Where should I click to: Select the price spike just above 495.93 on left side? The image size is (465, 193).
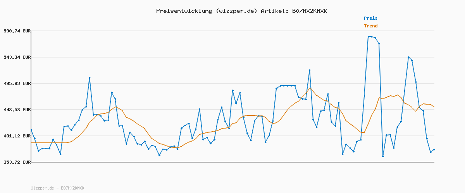(90, 78)
